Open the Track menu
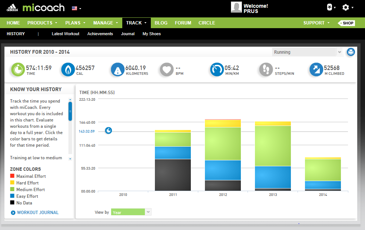 click(x=136, y=23)
